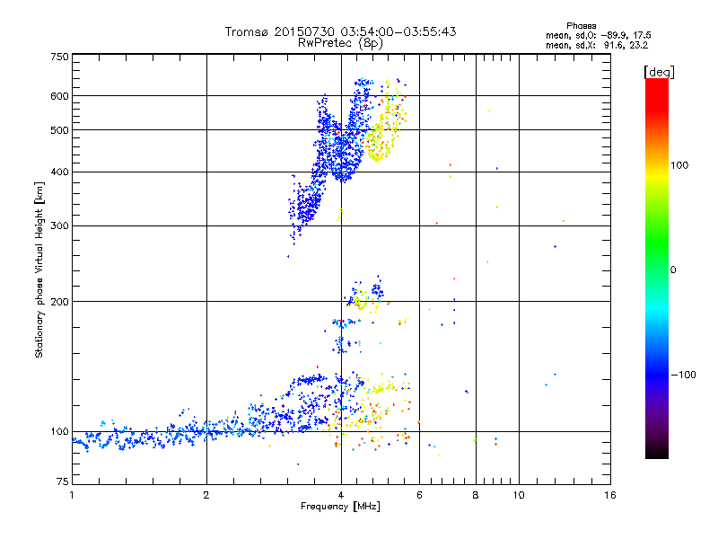718x539 pixels.
Task: Click the colorbar '100' tick label
Action: coord(679,165)
